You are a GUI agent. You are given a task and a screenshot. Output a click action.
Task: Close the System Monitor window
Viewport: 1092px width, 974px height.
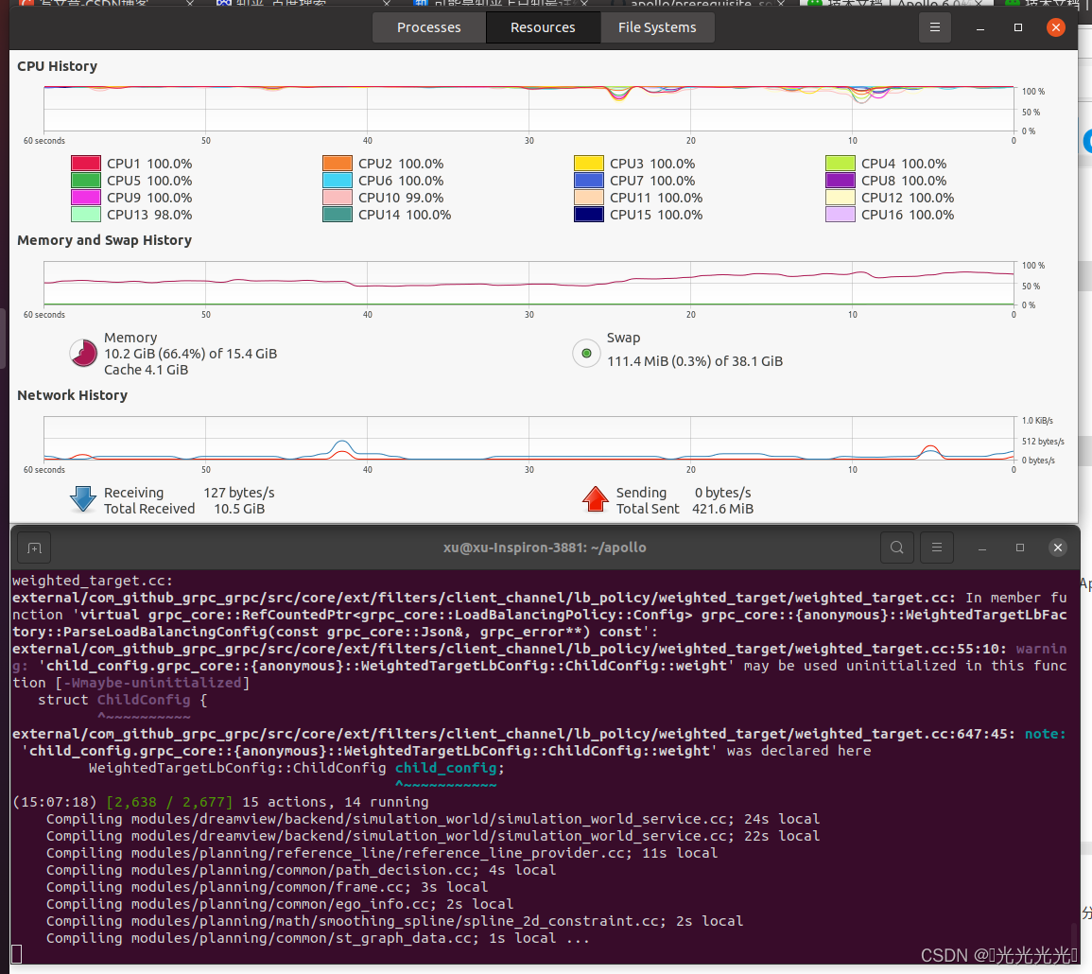point(1056,27)
